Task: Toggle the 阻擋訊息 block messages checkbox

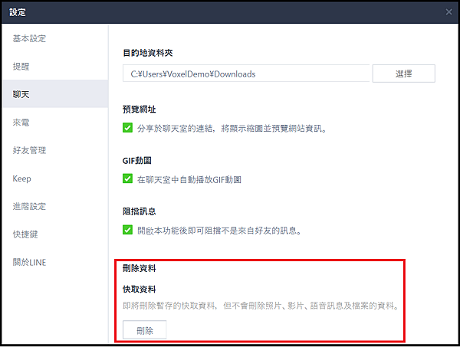Action: (127, 230)
